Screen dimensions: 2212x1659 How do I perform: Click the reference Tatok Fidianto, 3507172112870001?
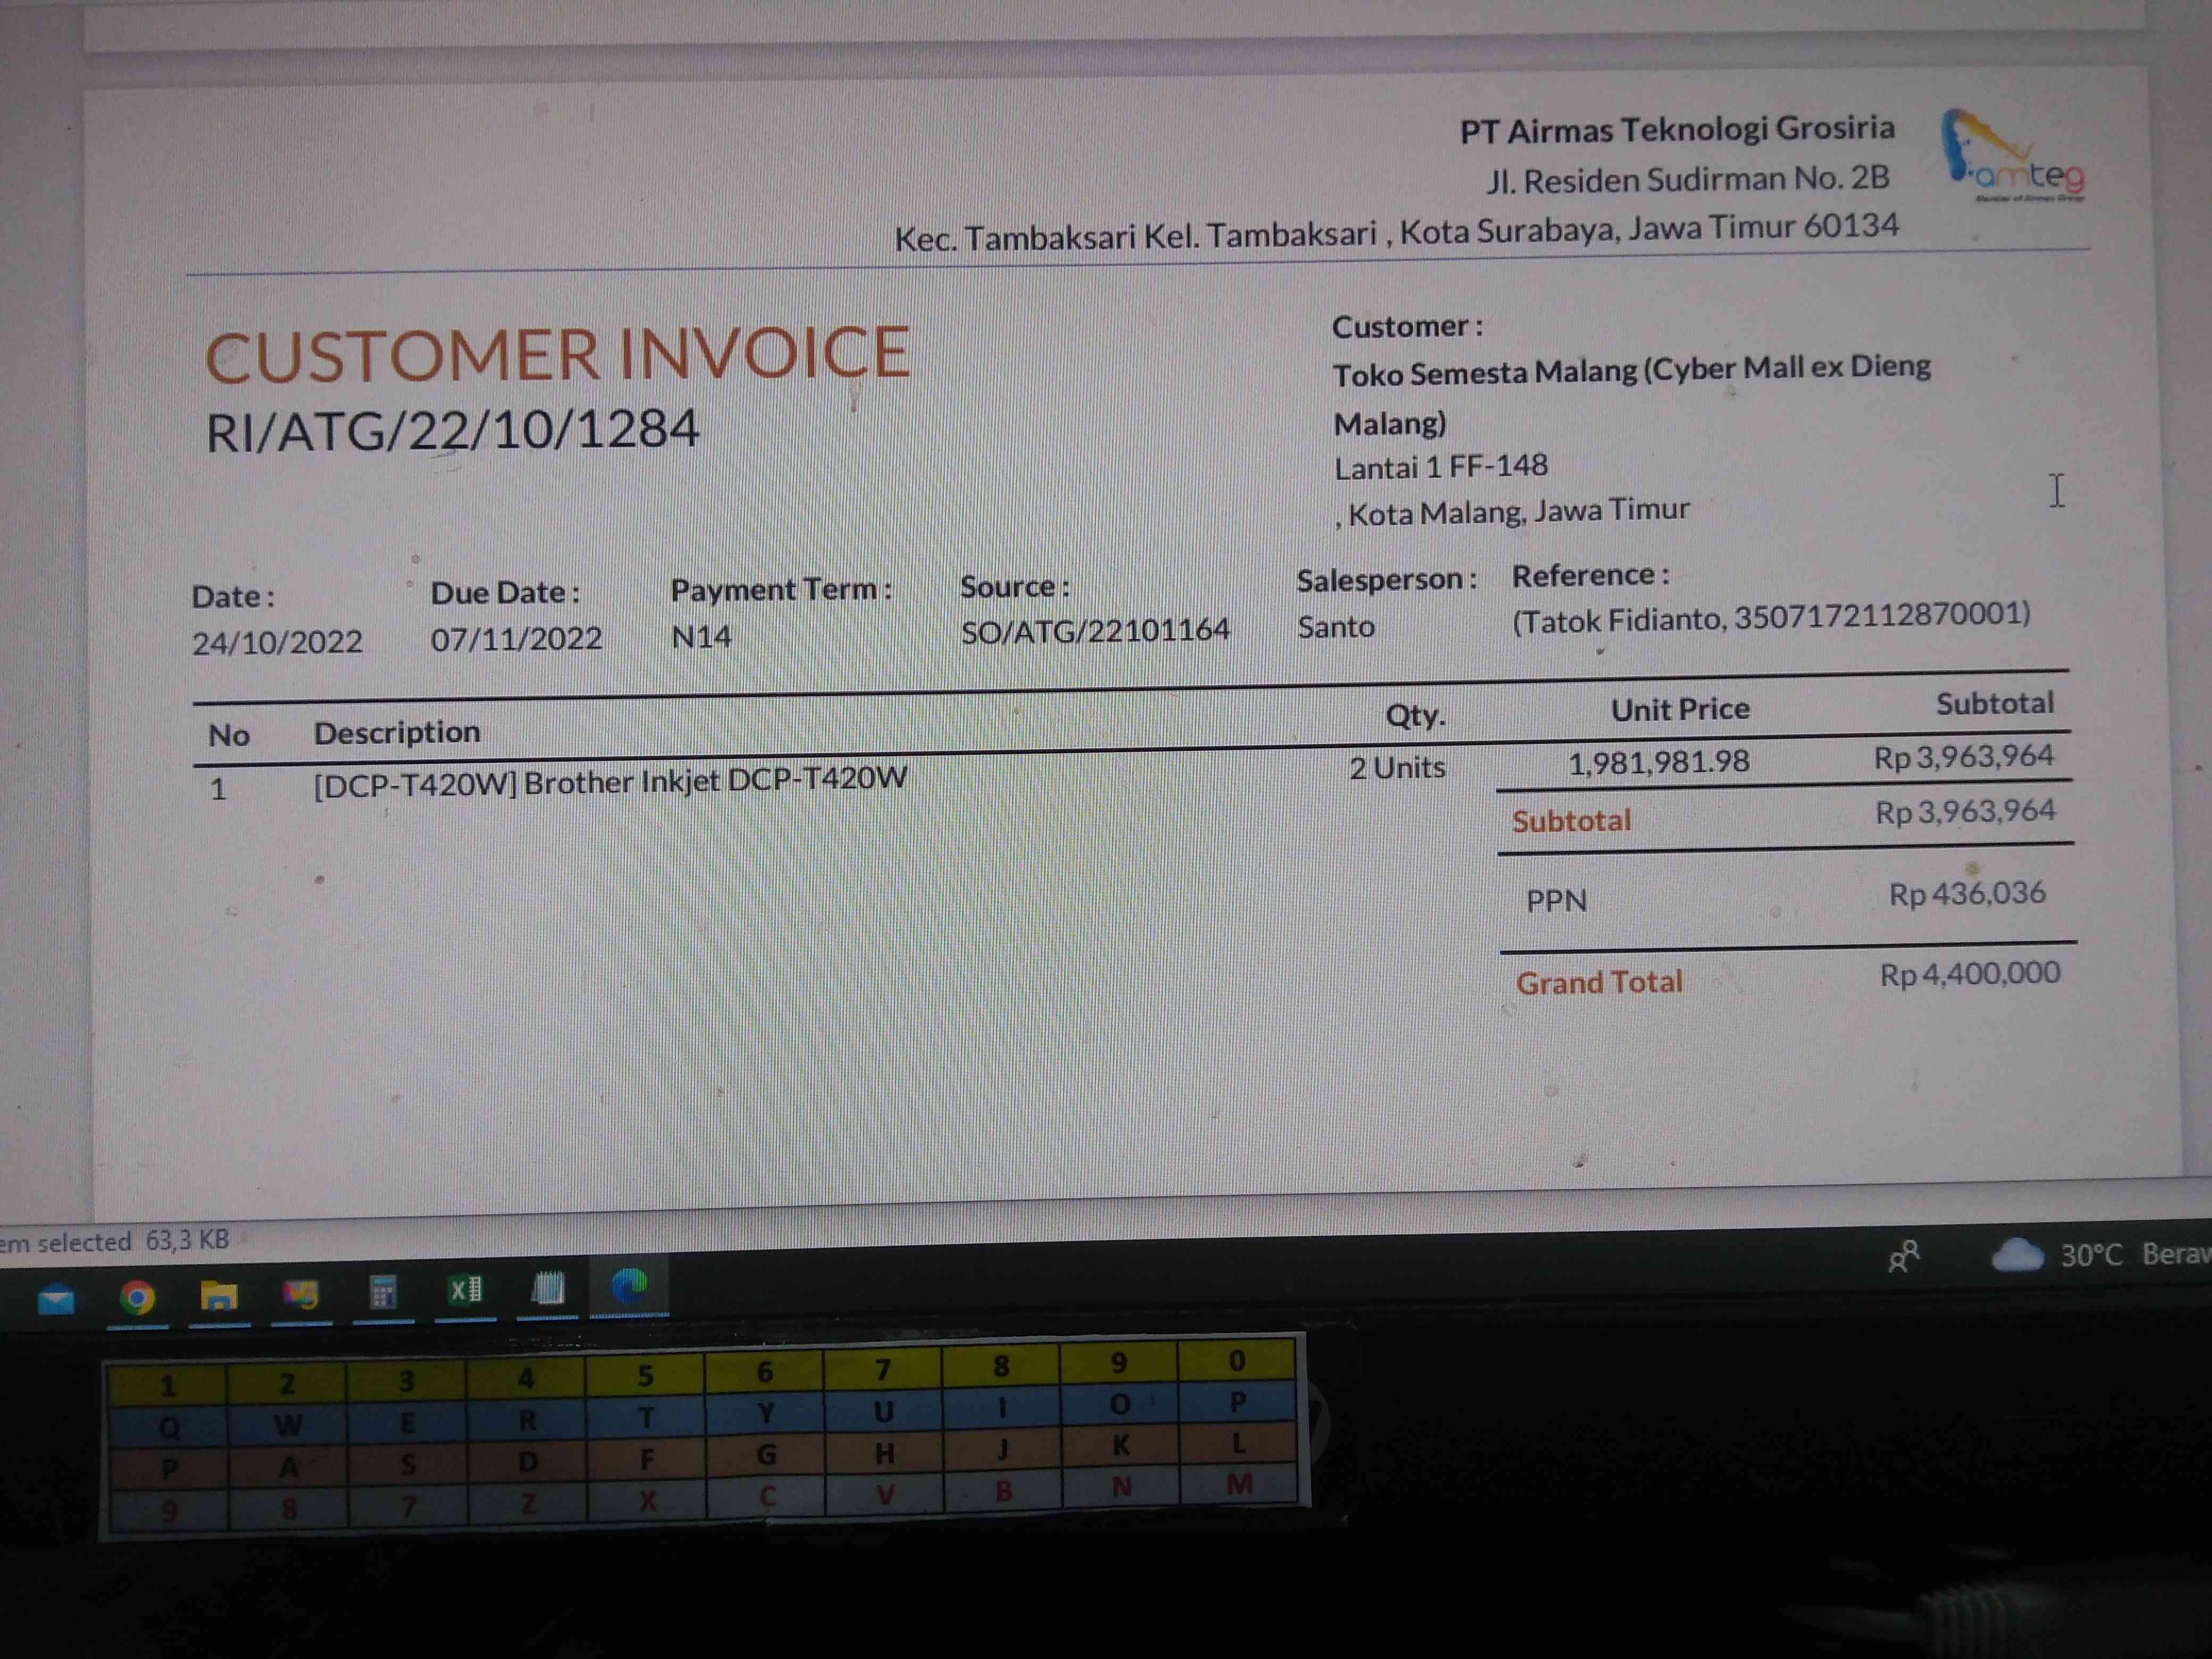click(x=1771, y=617)
